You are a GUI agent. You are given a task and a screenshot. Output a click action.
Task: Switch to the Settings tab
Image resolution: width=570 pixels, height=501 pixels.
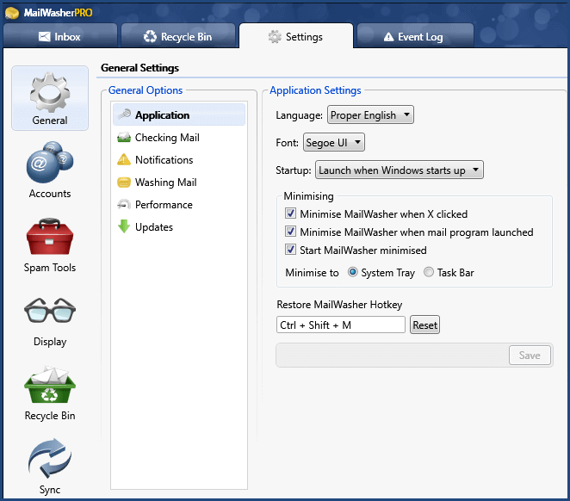click(296, 36)
